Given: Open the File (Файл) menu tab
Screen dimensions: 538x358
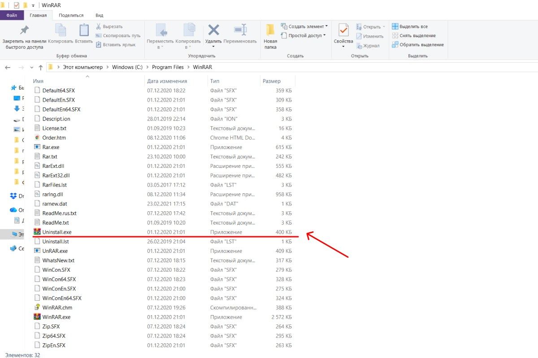Looking at the screenshot, I should click(x=12, y=15).
